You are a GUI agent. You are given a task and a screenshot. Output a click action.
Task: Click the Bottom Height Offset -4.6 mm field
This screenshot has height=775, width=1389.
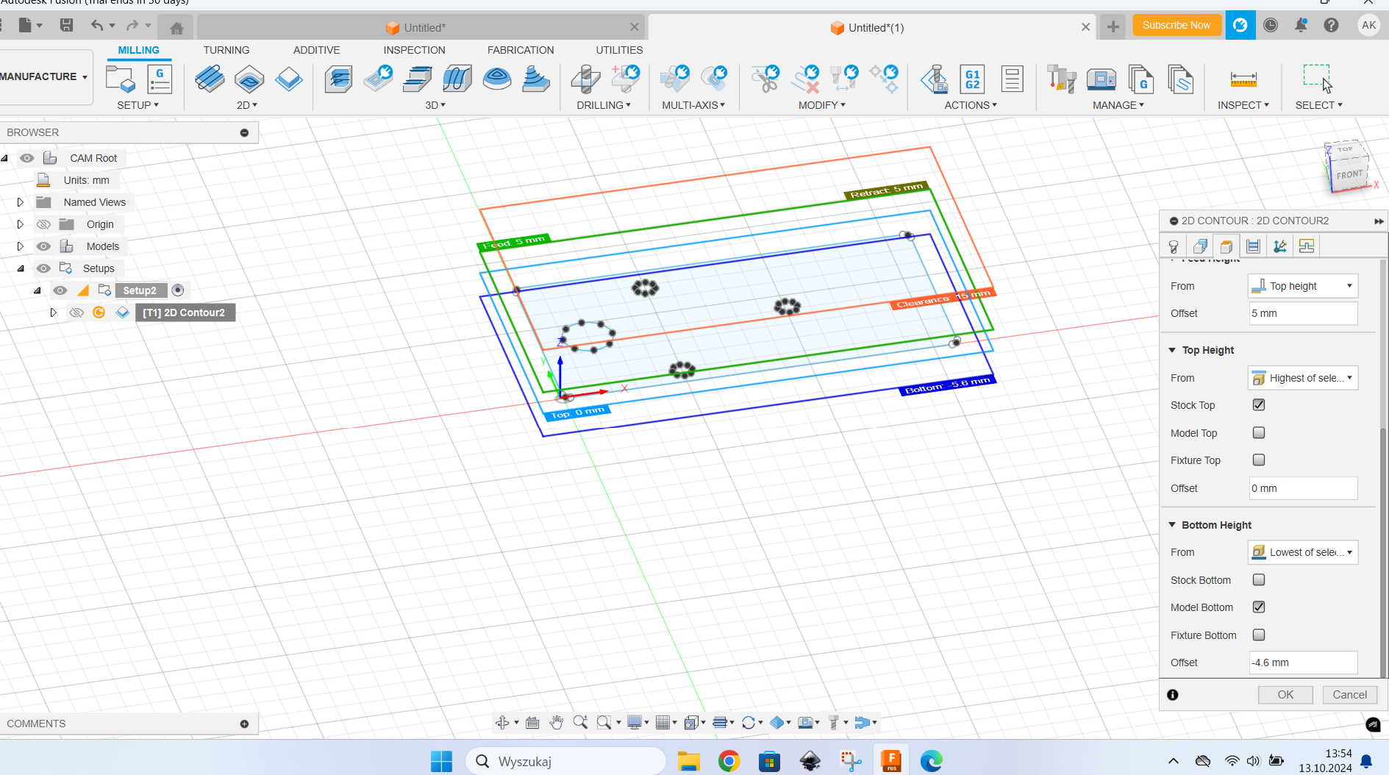click(1302, 662)
